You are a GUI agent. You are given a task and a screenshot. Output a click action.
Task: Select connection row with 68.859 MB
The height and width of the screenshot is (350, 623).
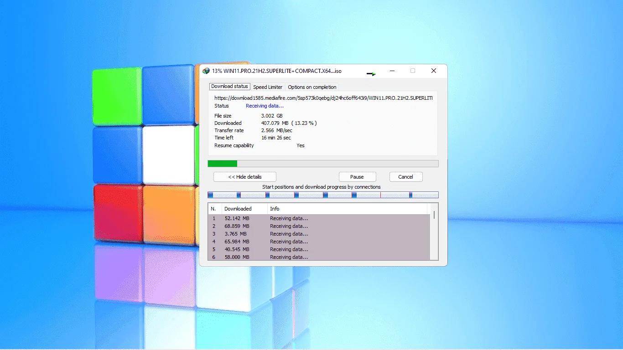[x=319, y=226]
